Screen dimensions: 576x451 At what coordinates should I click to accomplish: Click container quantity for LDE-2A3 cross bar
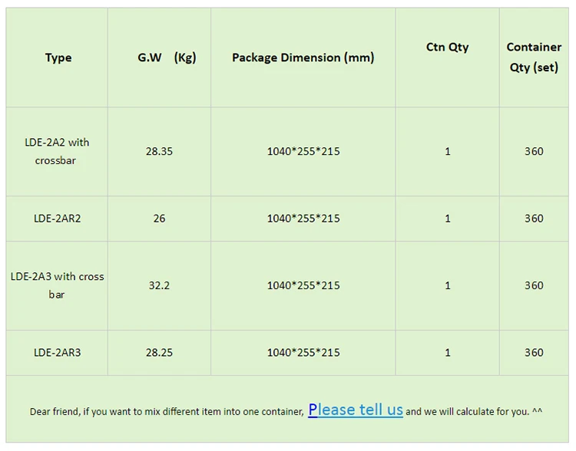coord(534,285)
